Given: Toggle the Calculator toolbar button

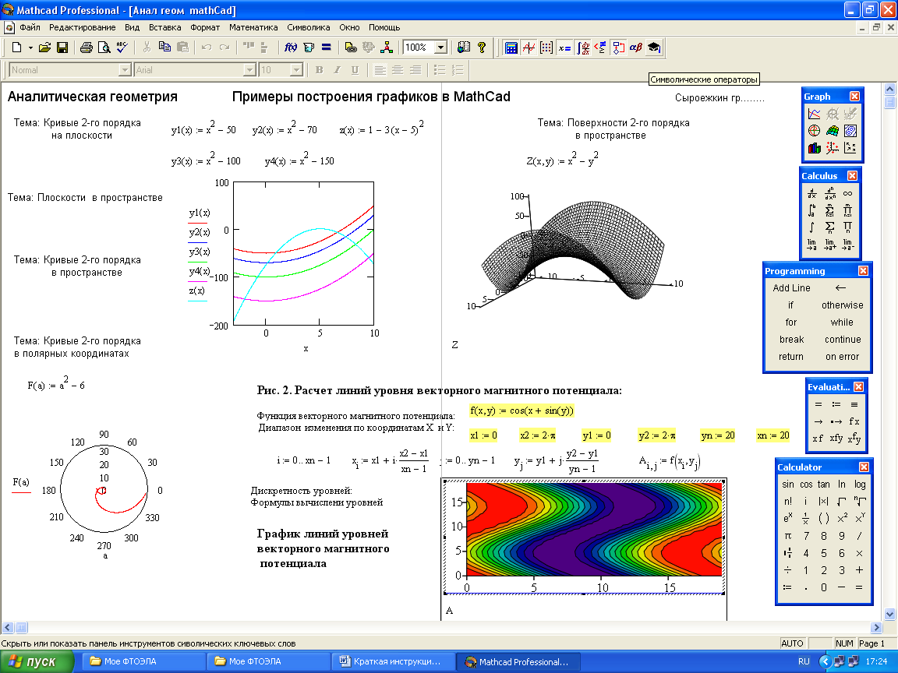Looking at the screenshot, I should [x=511, y=48].
